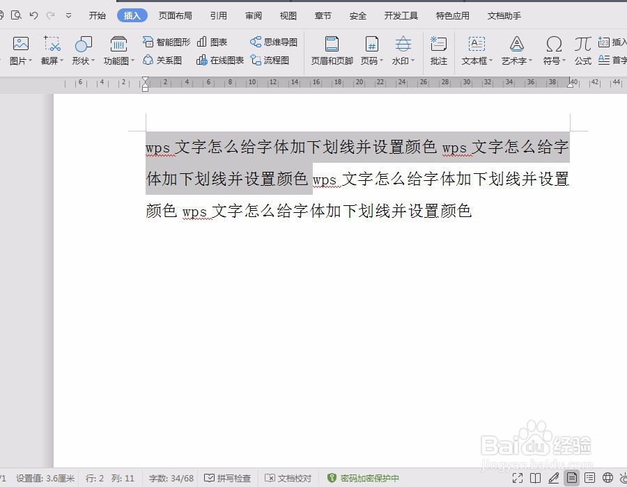Click the undo arrow in quick access toolbar

(33, 15)
